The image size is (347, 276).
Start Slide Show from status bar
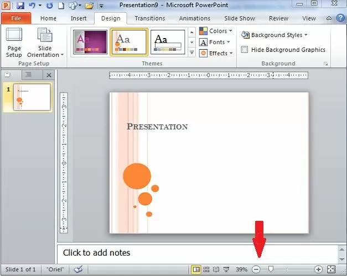click(x=226, y=269)
